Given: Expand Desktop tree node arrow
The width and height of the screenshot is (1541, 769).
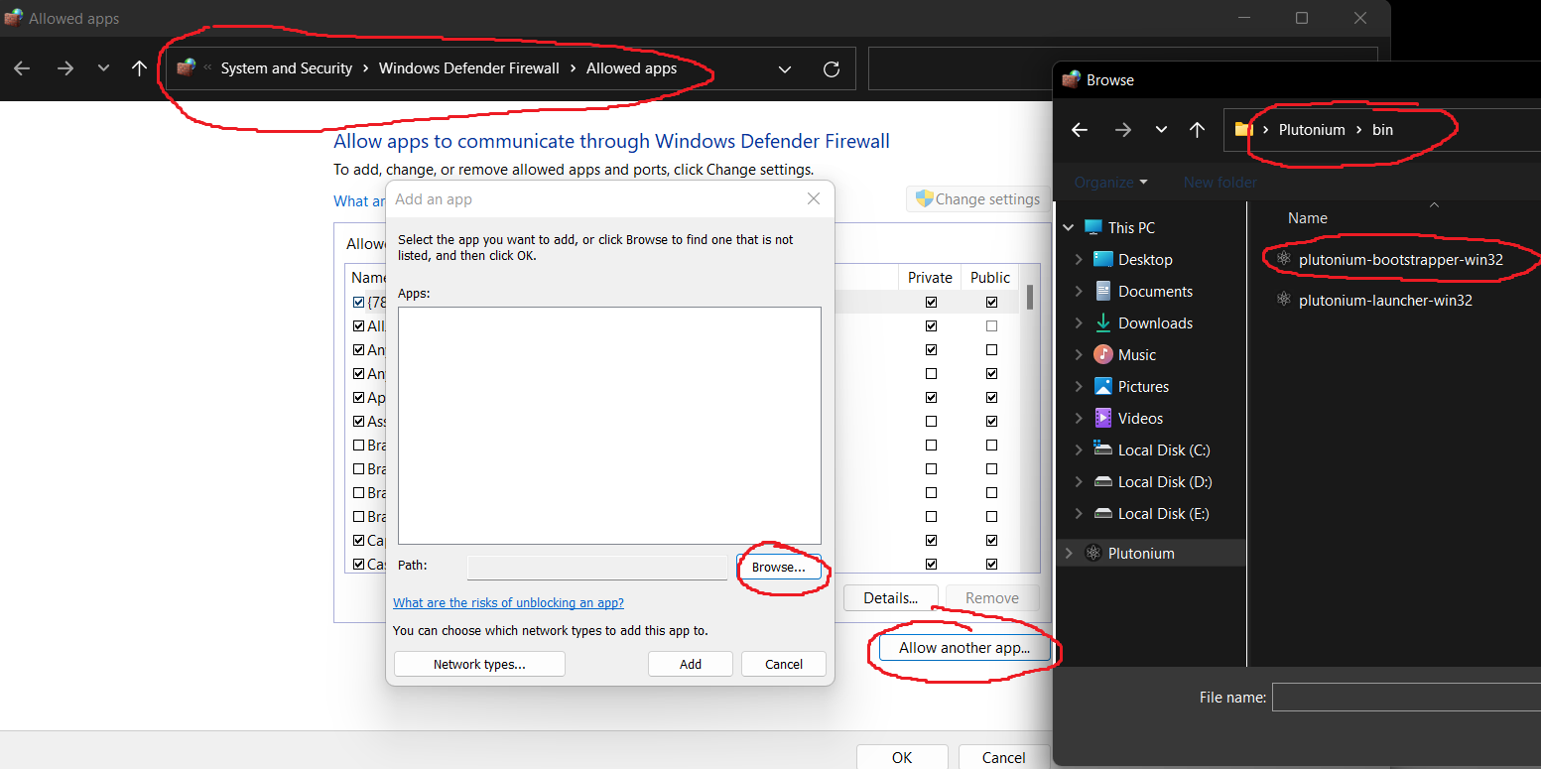Looking at the screenshot, I should pos(1079,259).
